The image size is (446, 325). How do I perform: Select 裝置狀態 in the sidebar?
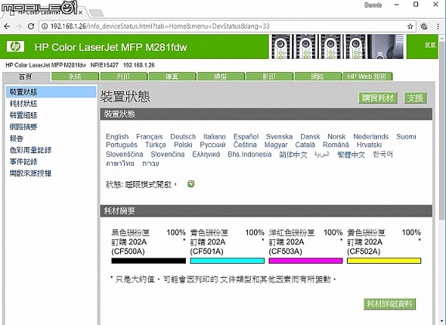(x=51, y=92)
